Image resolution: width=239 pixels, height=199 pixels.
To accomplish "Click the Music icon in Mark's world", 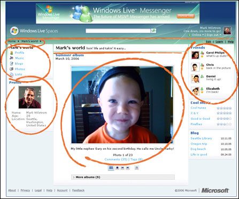I will point(11,58).
